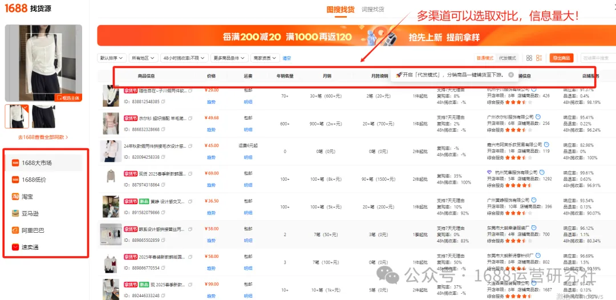Click the 价格 column header

click(x=211, y=76)
